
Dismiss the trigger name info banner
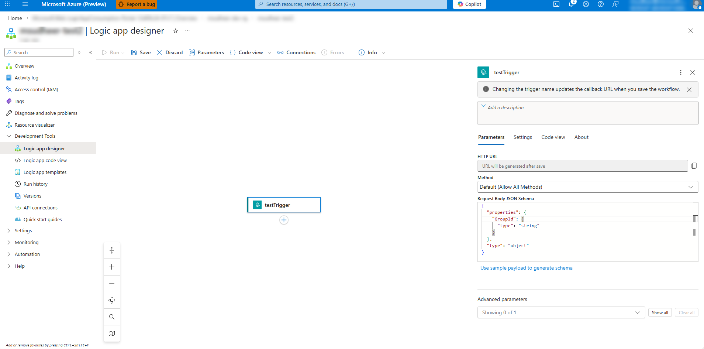point(689,89)
